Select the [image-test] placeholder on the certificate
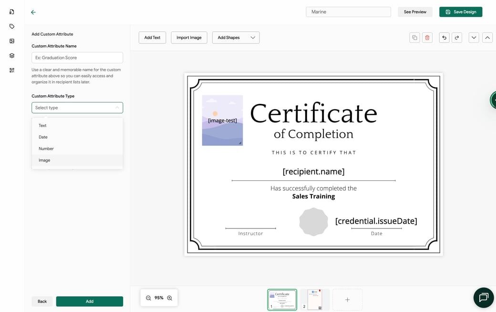Screen dimensions: 496x312 click(x=222, y=120)
